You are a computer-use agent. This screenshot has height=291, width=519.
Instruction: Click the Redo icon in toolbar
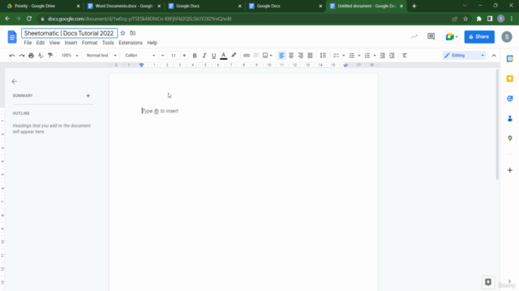point(22,56)
